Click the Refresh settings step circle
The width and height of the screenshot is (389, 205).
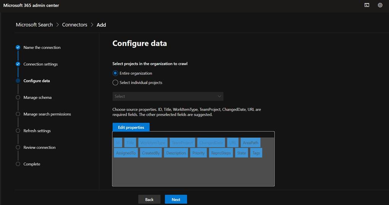[18, 131]
